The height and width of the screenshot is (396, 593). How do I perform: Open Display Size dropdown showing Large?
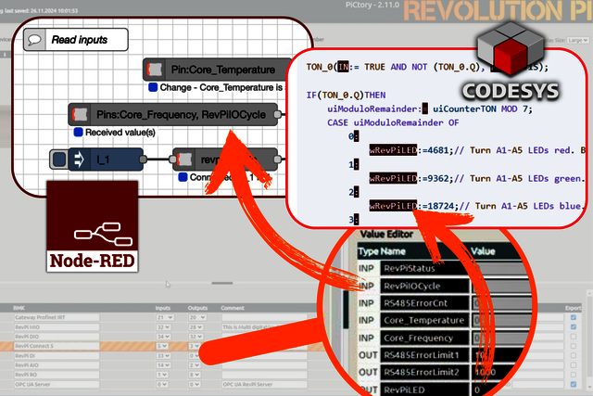[577, 40]
